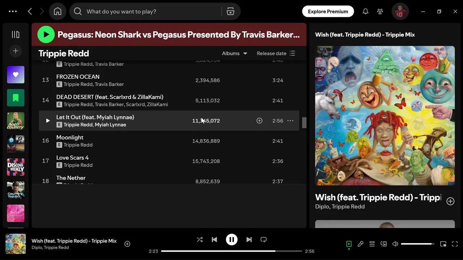Select The Nether track

point(71,178)
